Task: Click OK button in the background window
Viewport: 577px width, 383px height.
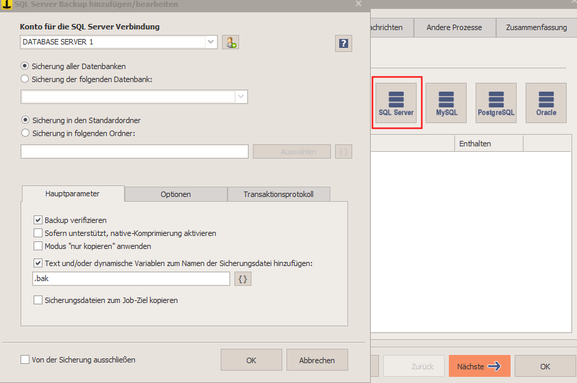Action: (545, 366)
